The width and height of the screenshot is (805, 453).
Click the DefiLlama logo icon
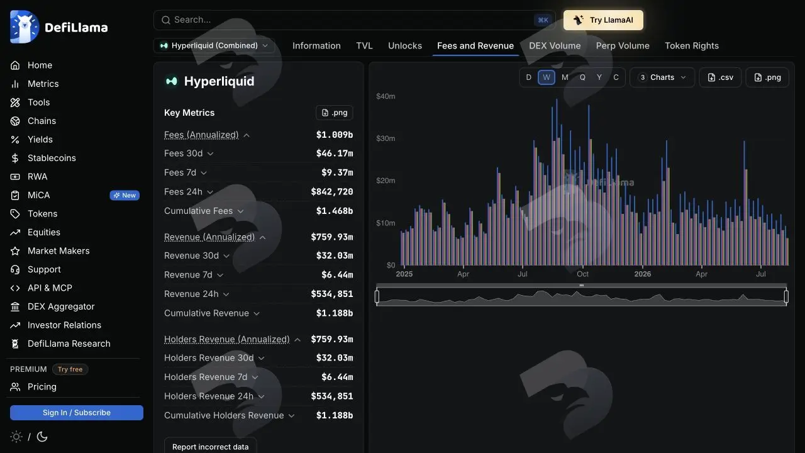25,27
